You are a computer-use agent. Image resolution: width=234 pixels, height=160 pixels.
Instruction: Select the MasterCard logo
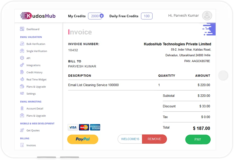[84, 127]
